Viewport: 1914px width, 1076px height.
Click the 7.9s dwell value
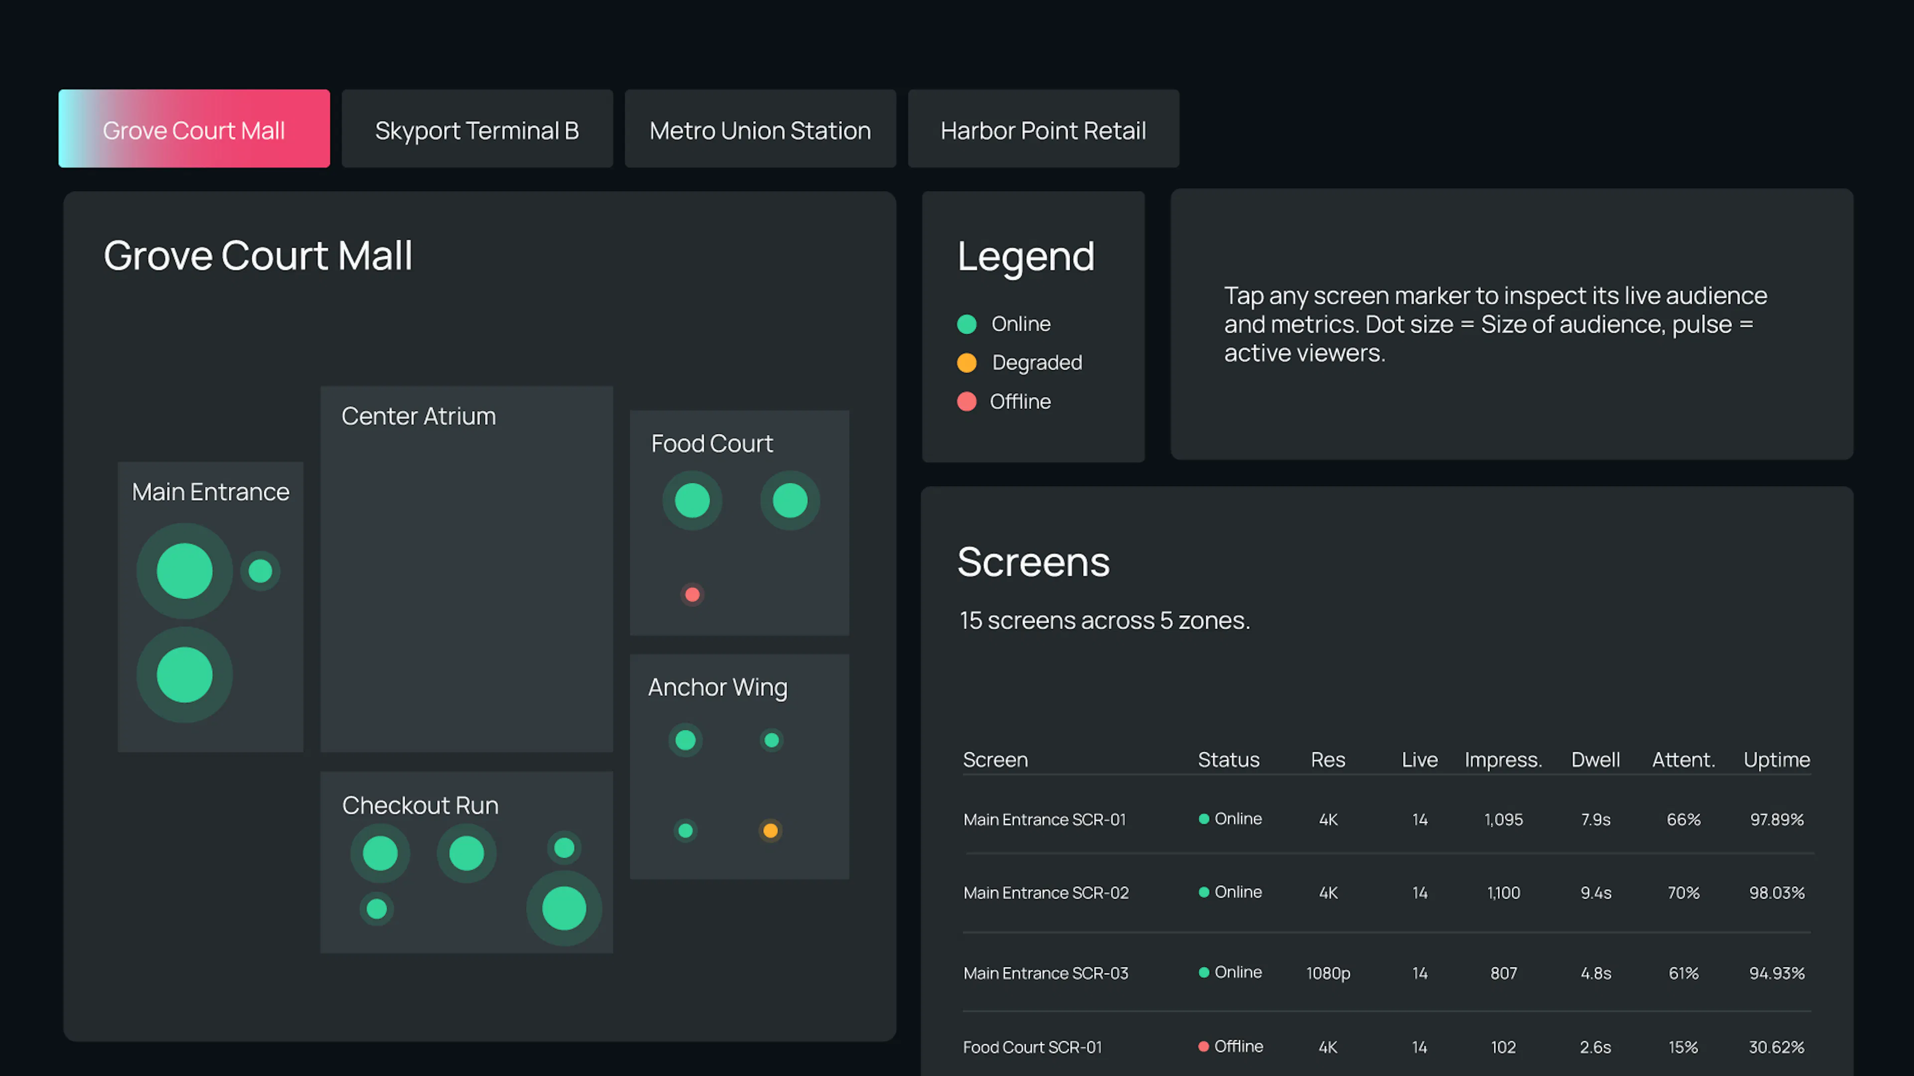[1595, 820]
